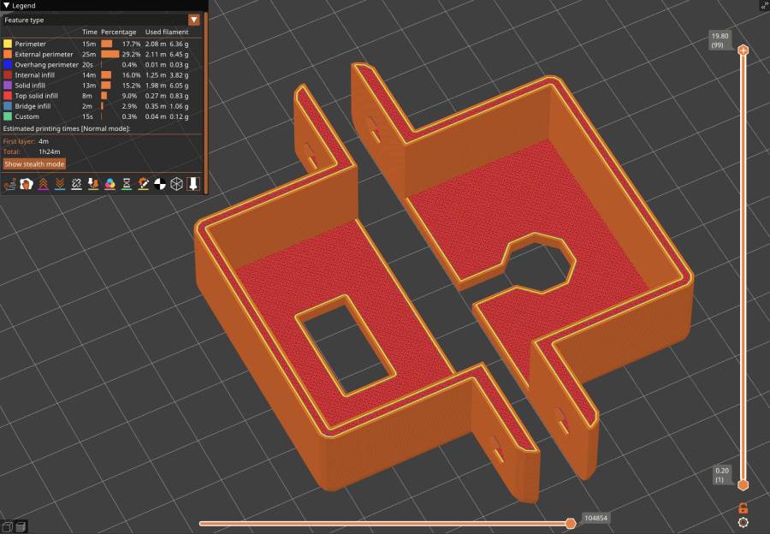This screenshot has height=534, width=770.
Task: Toggle visibility of Perimeter feature
Action: [8, 44]
